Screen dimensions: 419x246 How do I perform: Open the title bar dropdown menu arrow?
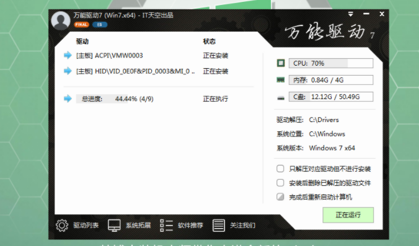click(x=351, y=14)
